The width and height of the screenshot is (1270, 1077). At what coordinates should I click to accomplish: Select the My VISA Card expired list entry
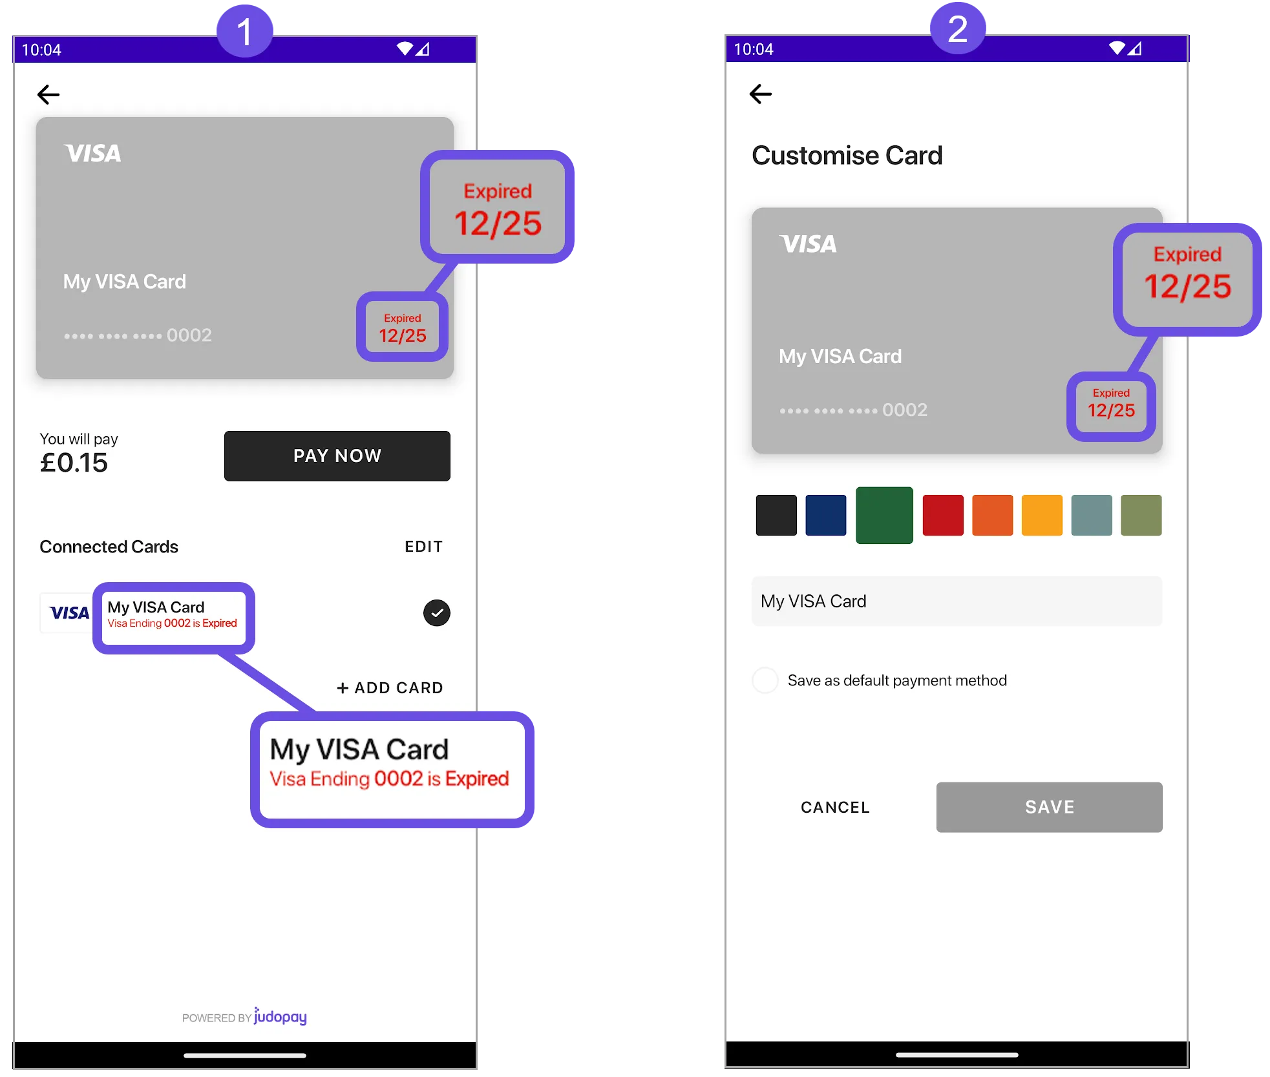(x=173, y=615)
